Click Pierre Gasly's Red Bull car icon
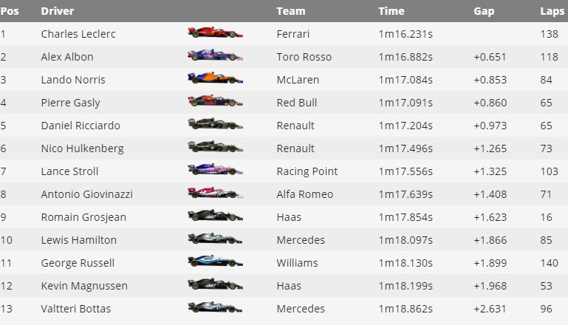Viewport: 568px width, 325px height. (215, 102)
